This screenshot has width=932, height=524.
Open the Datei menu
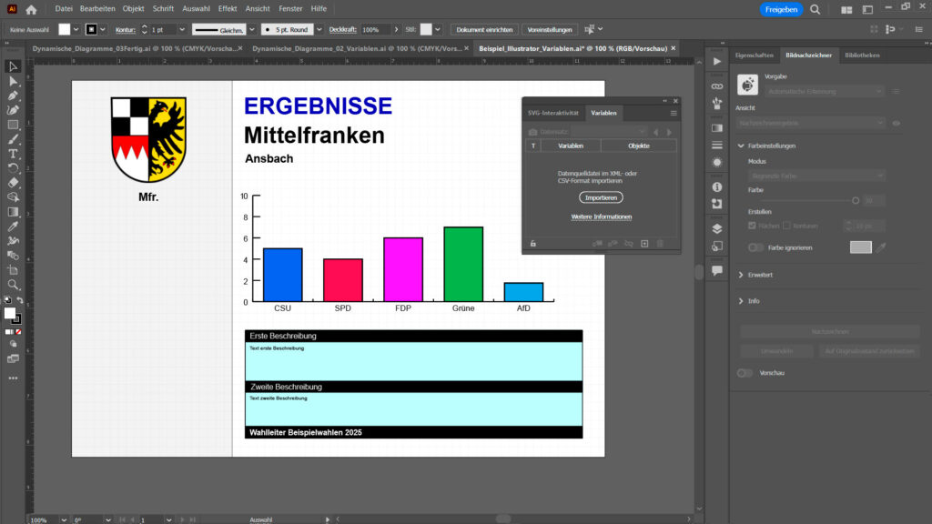point(64,9)
